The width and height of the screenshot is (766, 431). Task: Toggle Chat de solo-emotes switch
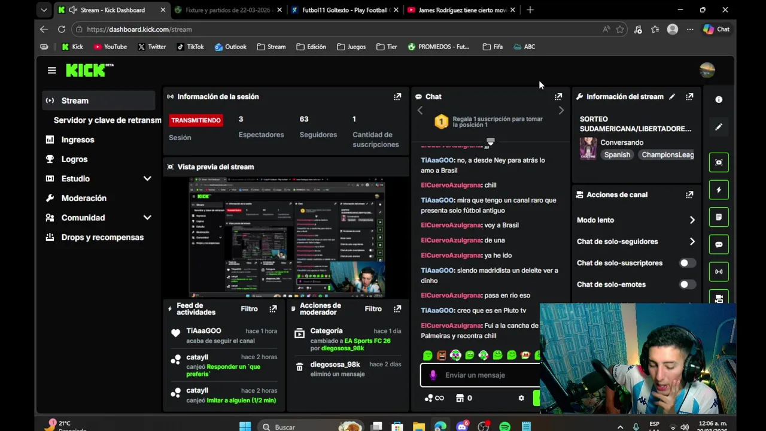pos(688,284)
